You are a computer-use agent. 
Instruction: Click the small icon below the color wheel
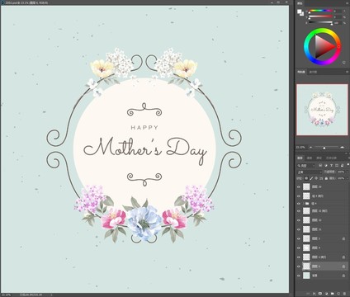[x=344, y=63]
